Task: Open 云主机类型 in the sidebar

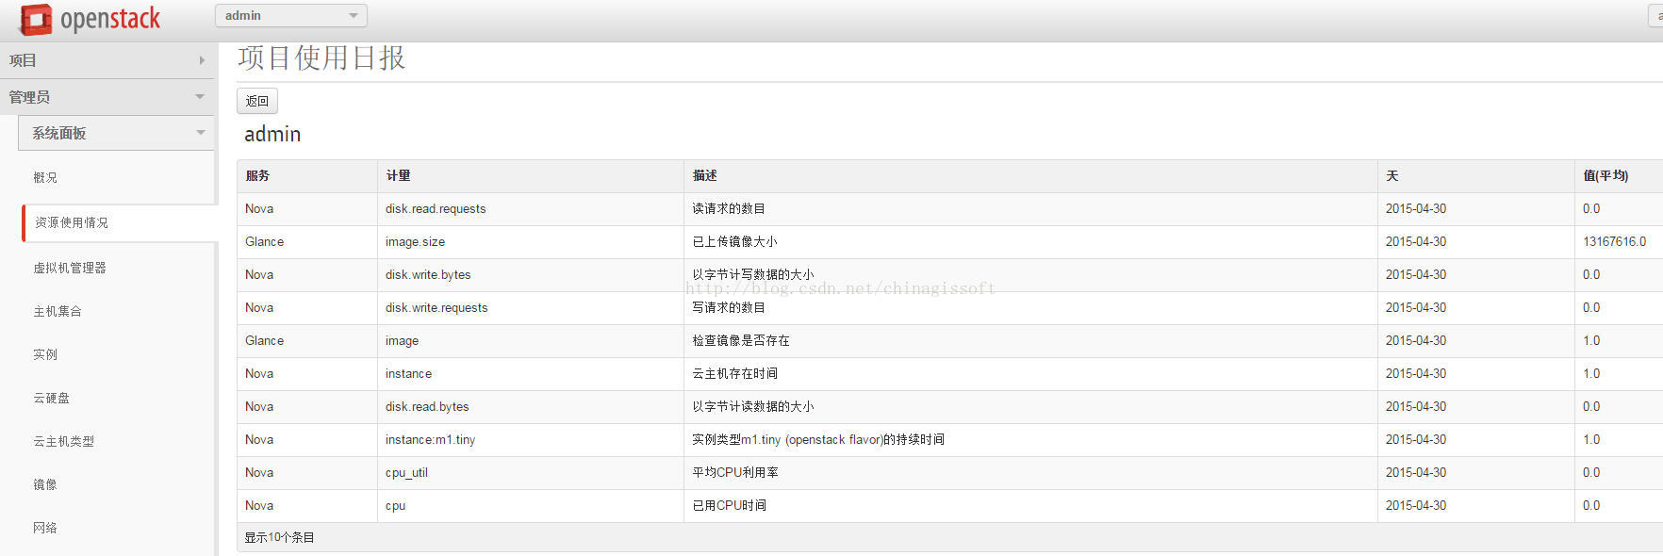Action: click(x=64, y=441)
